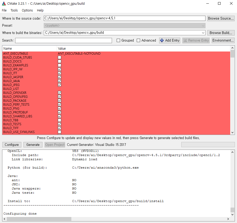Toggle the BUILD_JPEG checkbox

tap(60, 85)
